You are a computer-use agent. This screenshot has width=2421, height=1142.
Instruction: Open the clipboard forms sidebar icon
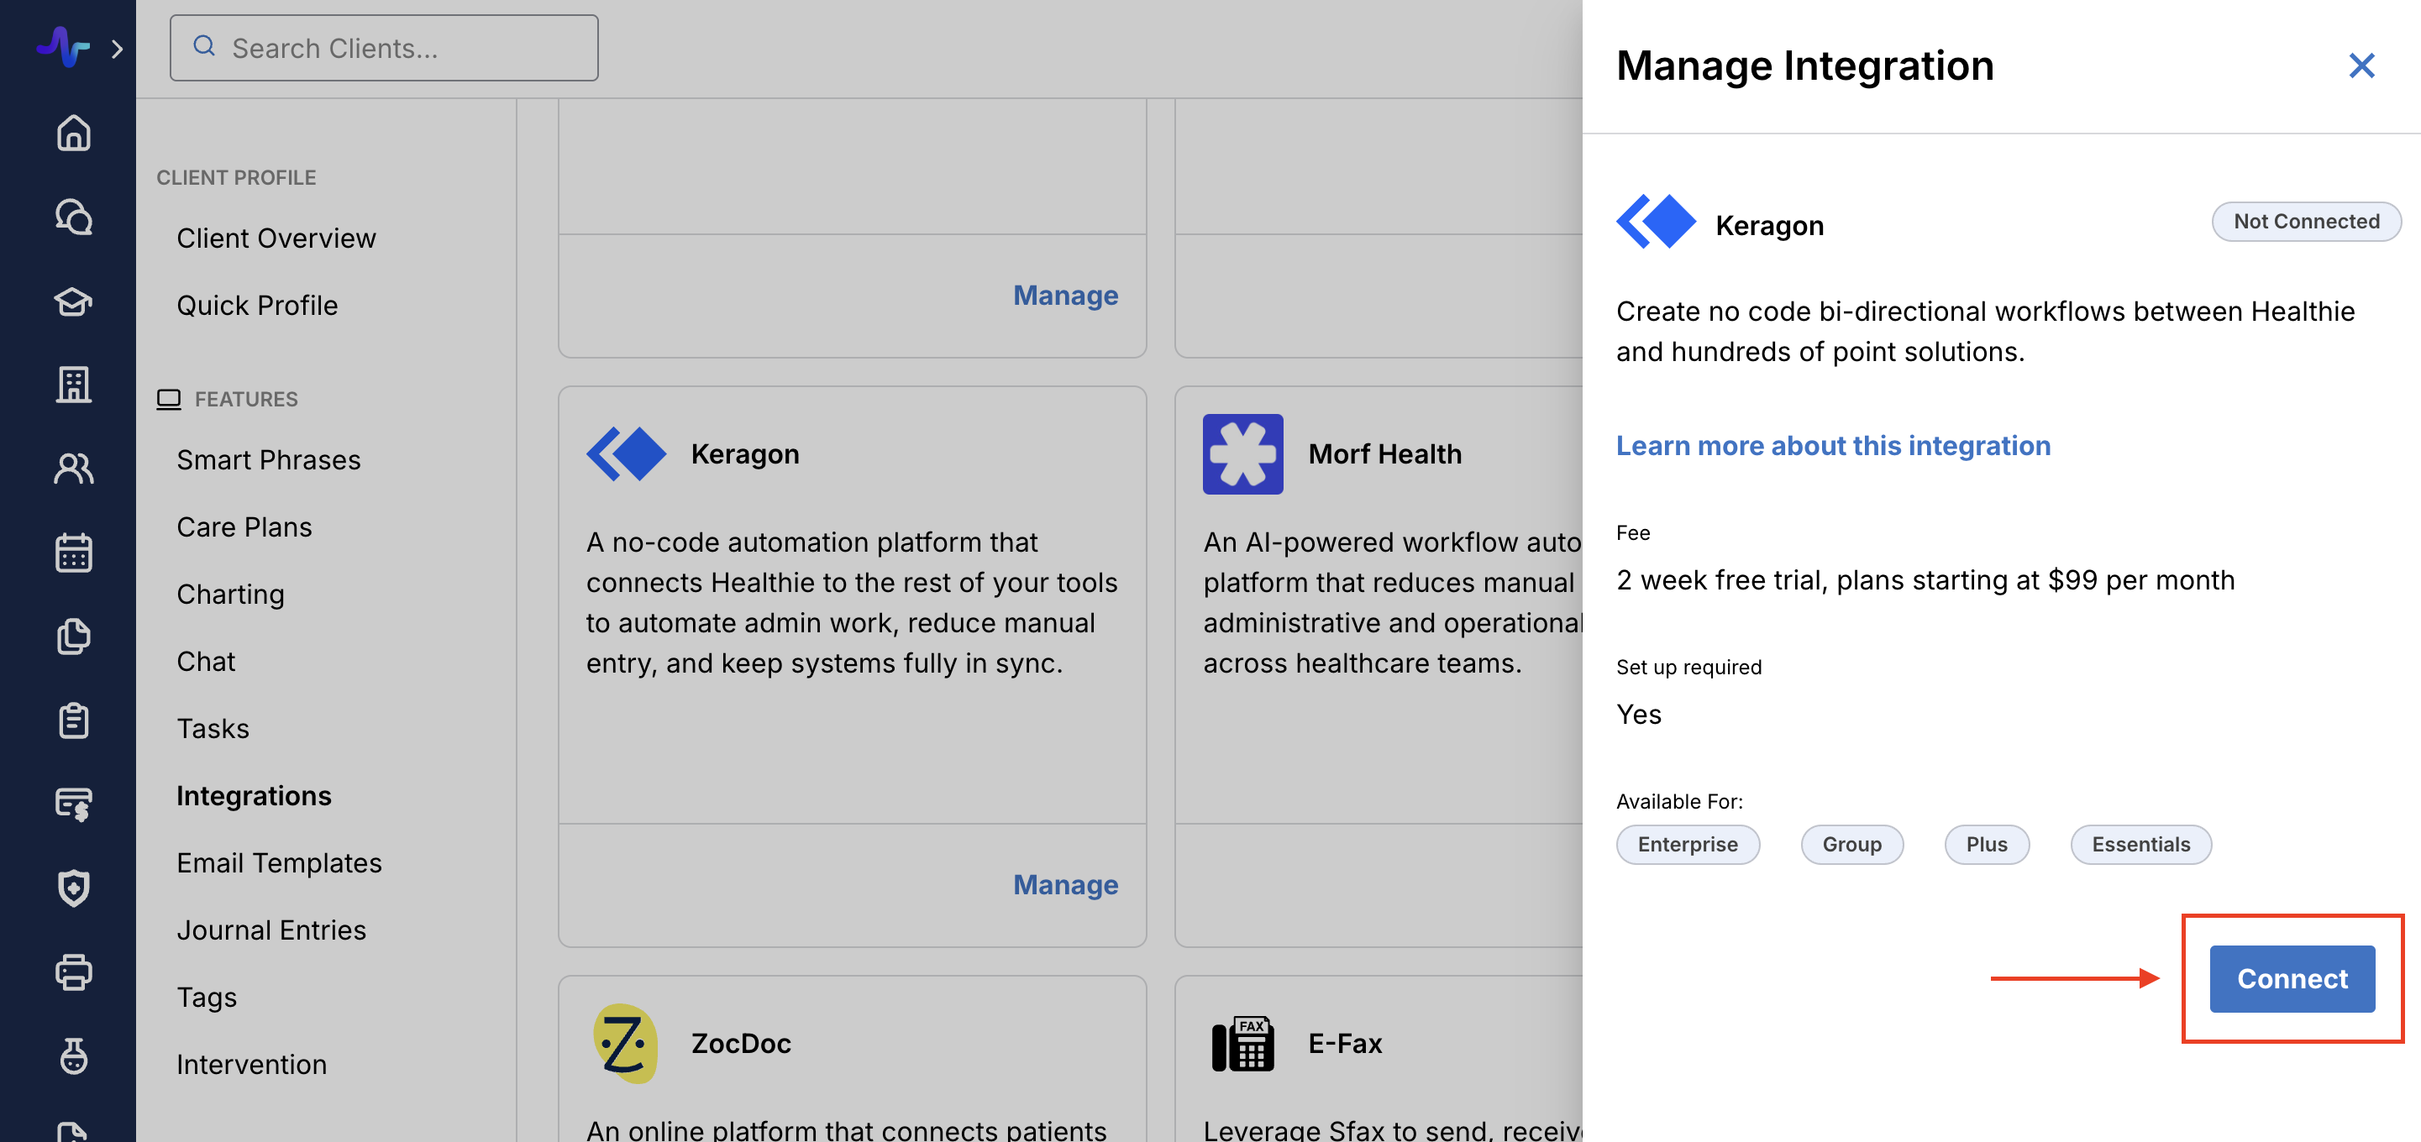coord(73,720)
